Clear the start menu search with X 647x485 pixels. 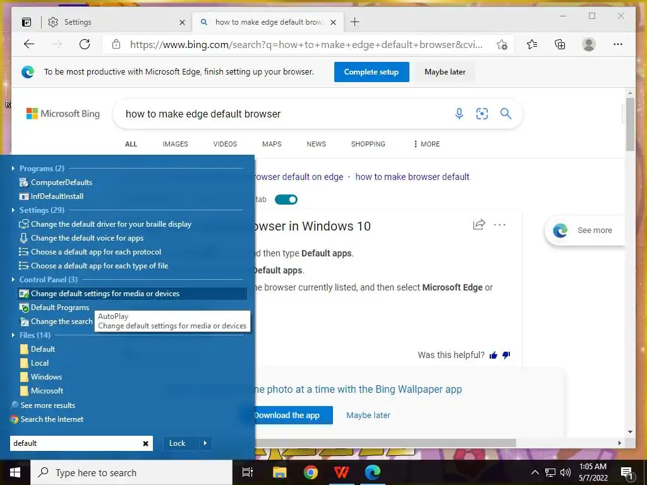tap(146, 443)
